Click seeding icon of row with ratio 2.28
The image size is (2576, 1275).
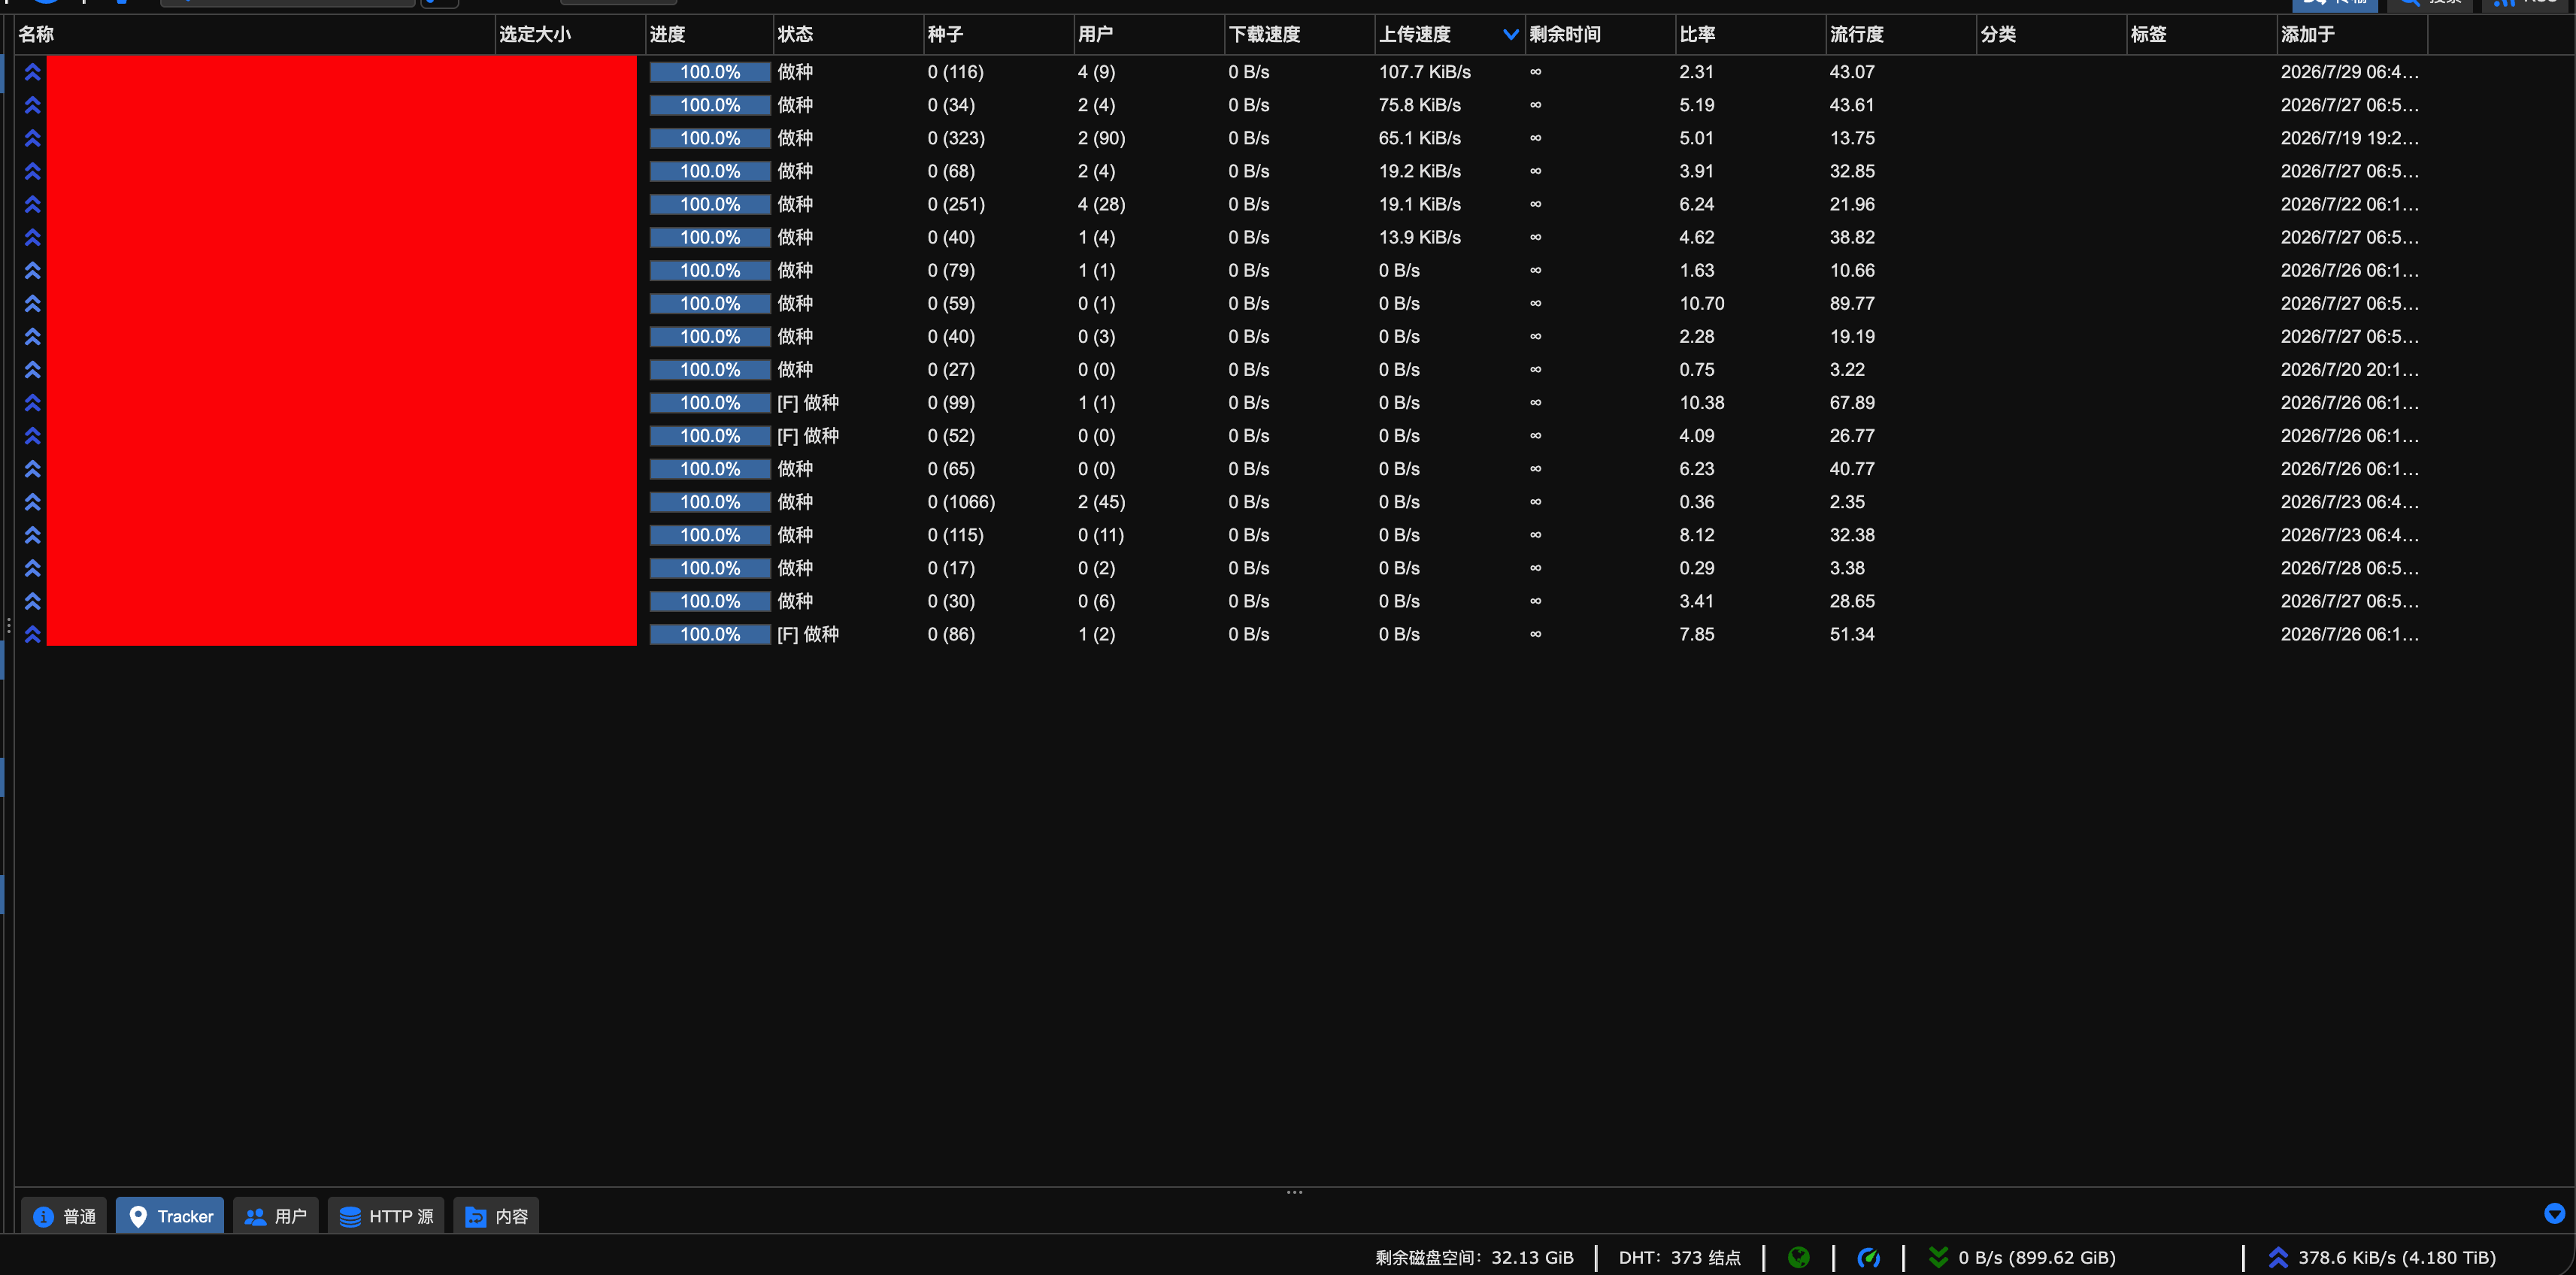32,336
